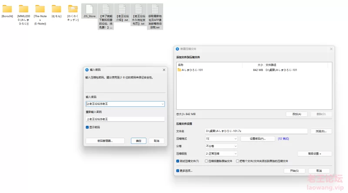Screen dimensions: 348x193
Task: Click the blue app icon in 新建压缩文件 title bar
Action: tap(177, 49)
